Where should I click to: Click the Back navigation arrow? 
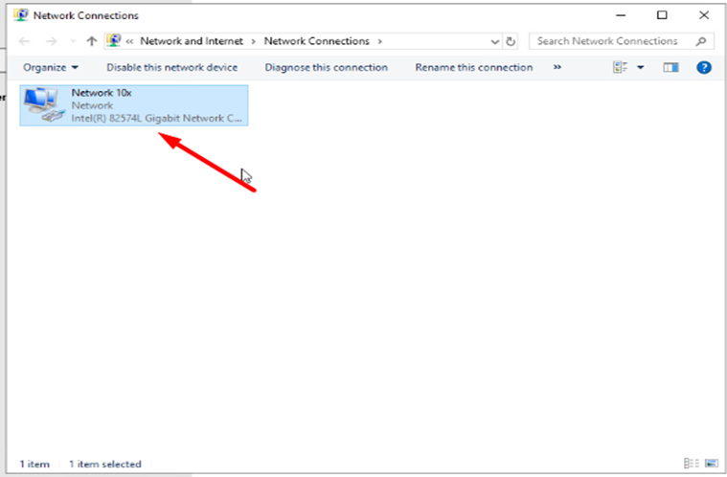24,41
